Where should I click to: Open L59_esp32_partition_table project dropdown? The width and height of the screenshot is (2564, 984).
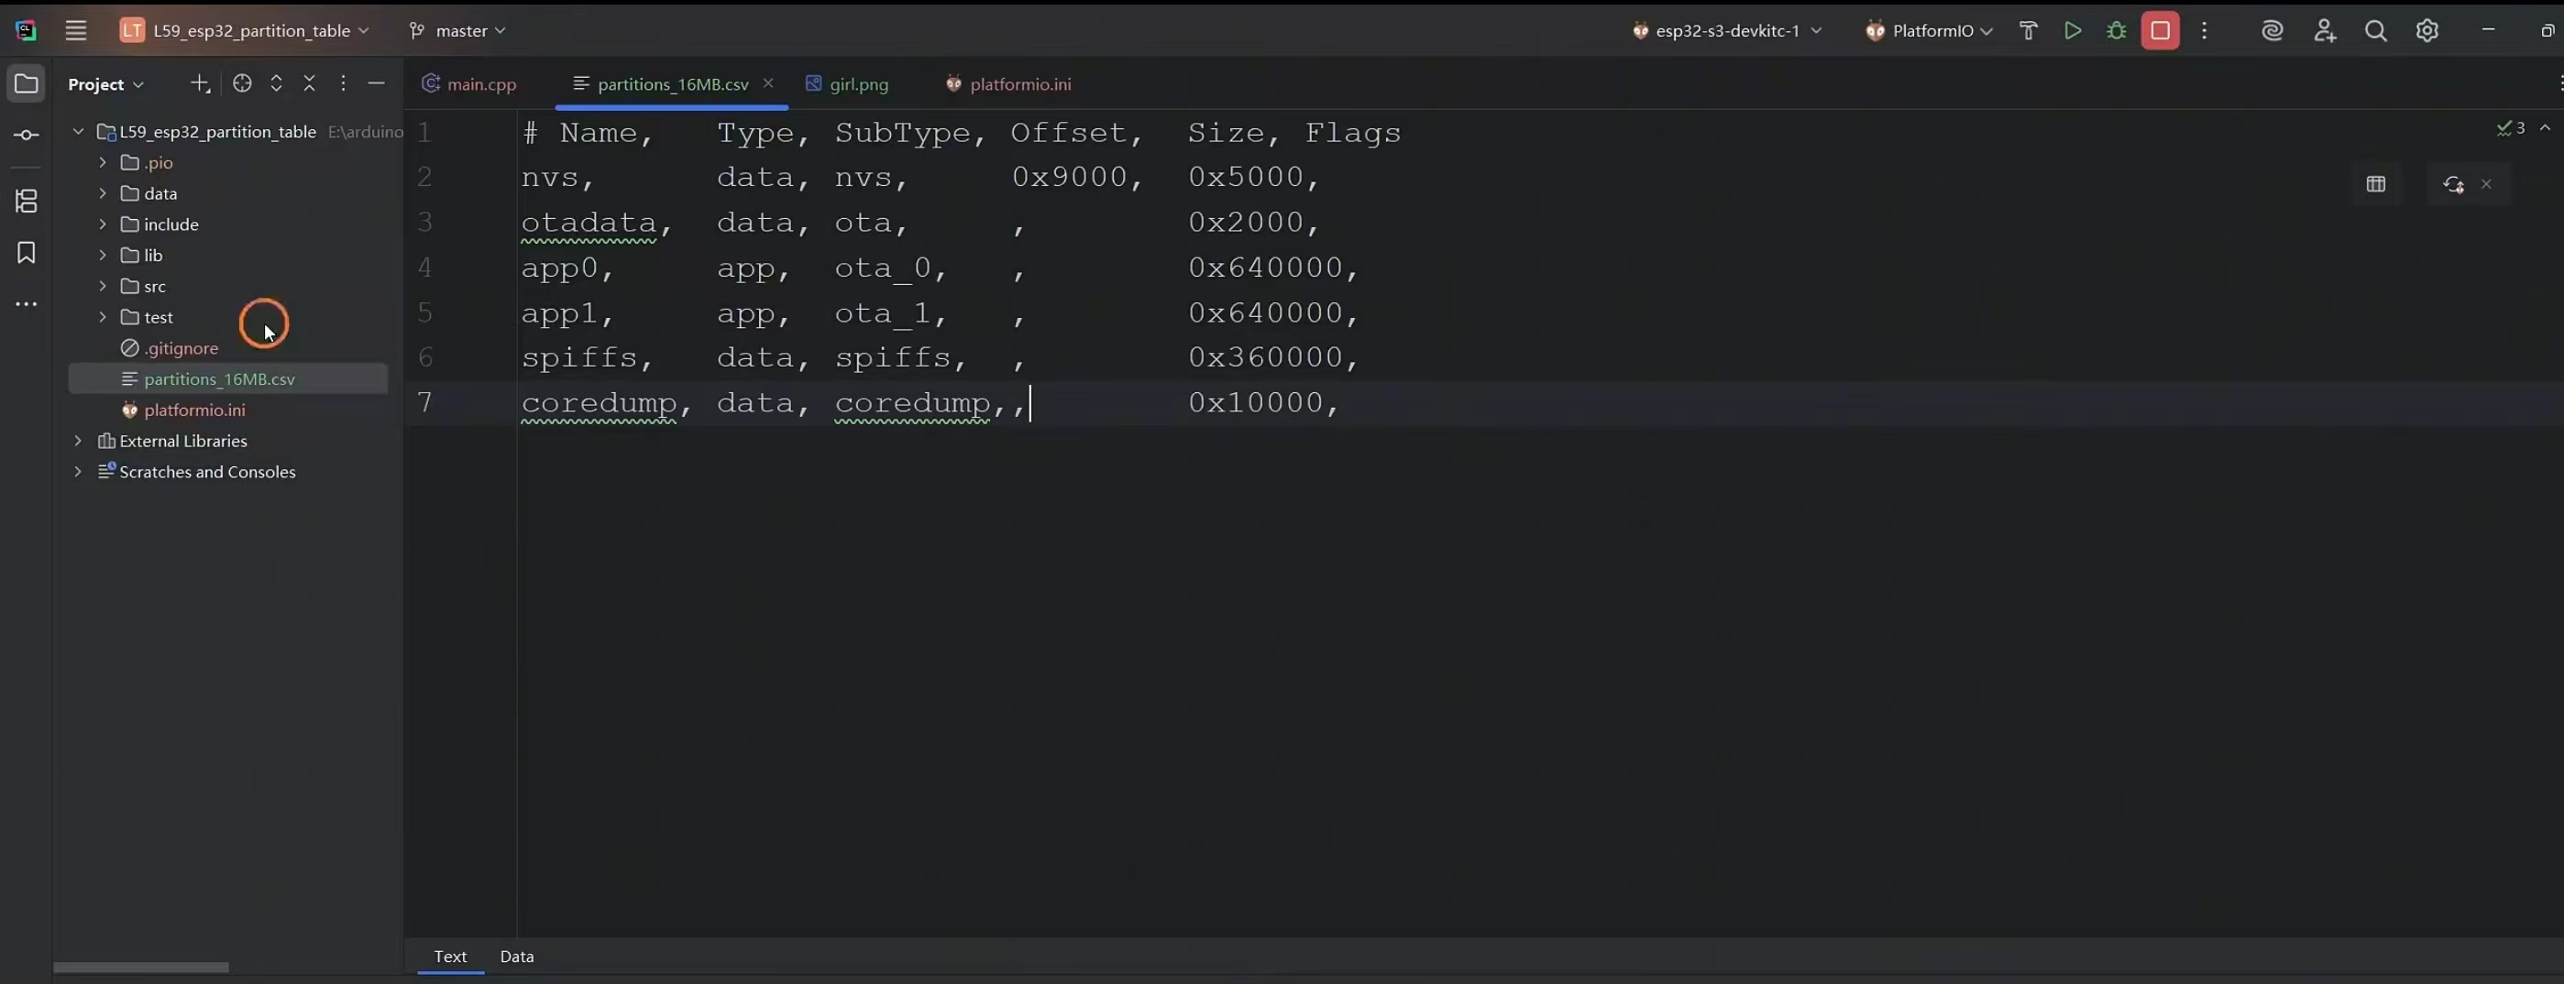coord(245,31)
